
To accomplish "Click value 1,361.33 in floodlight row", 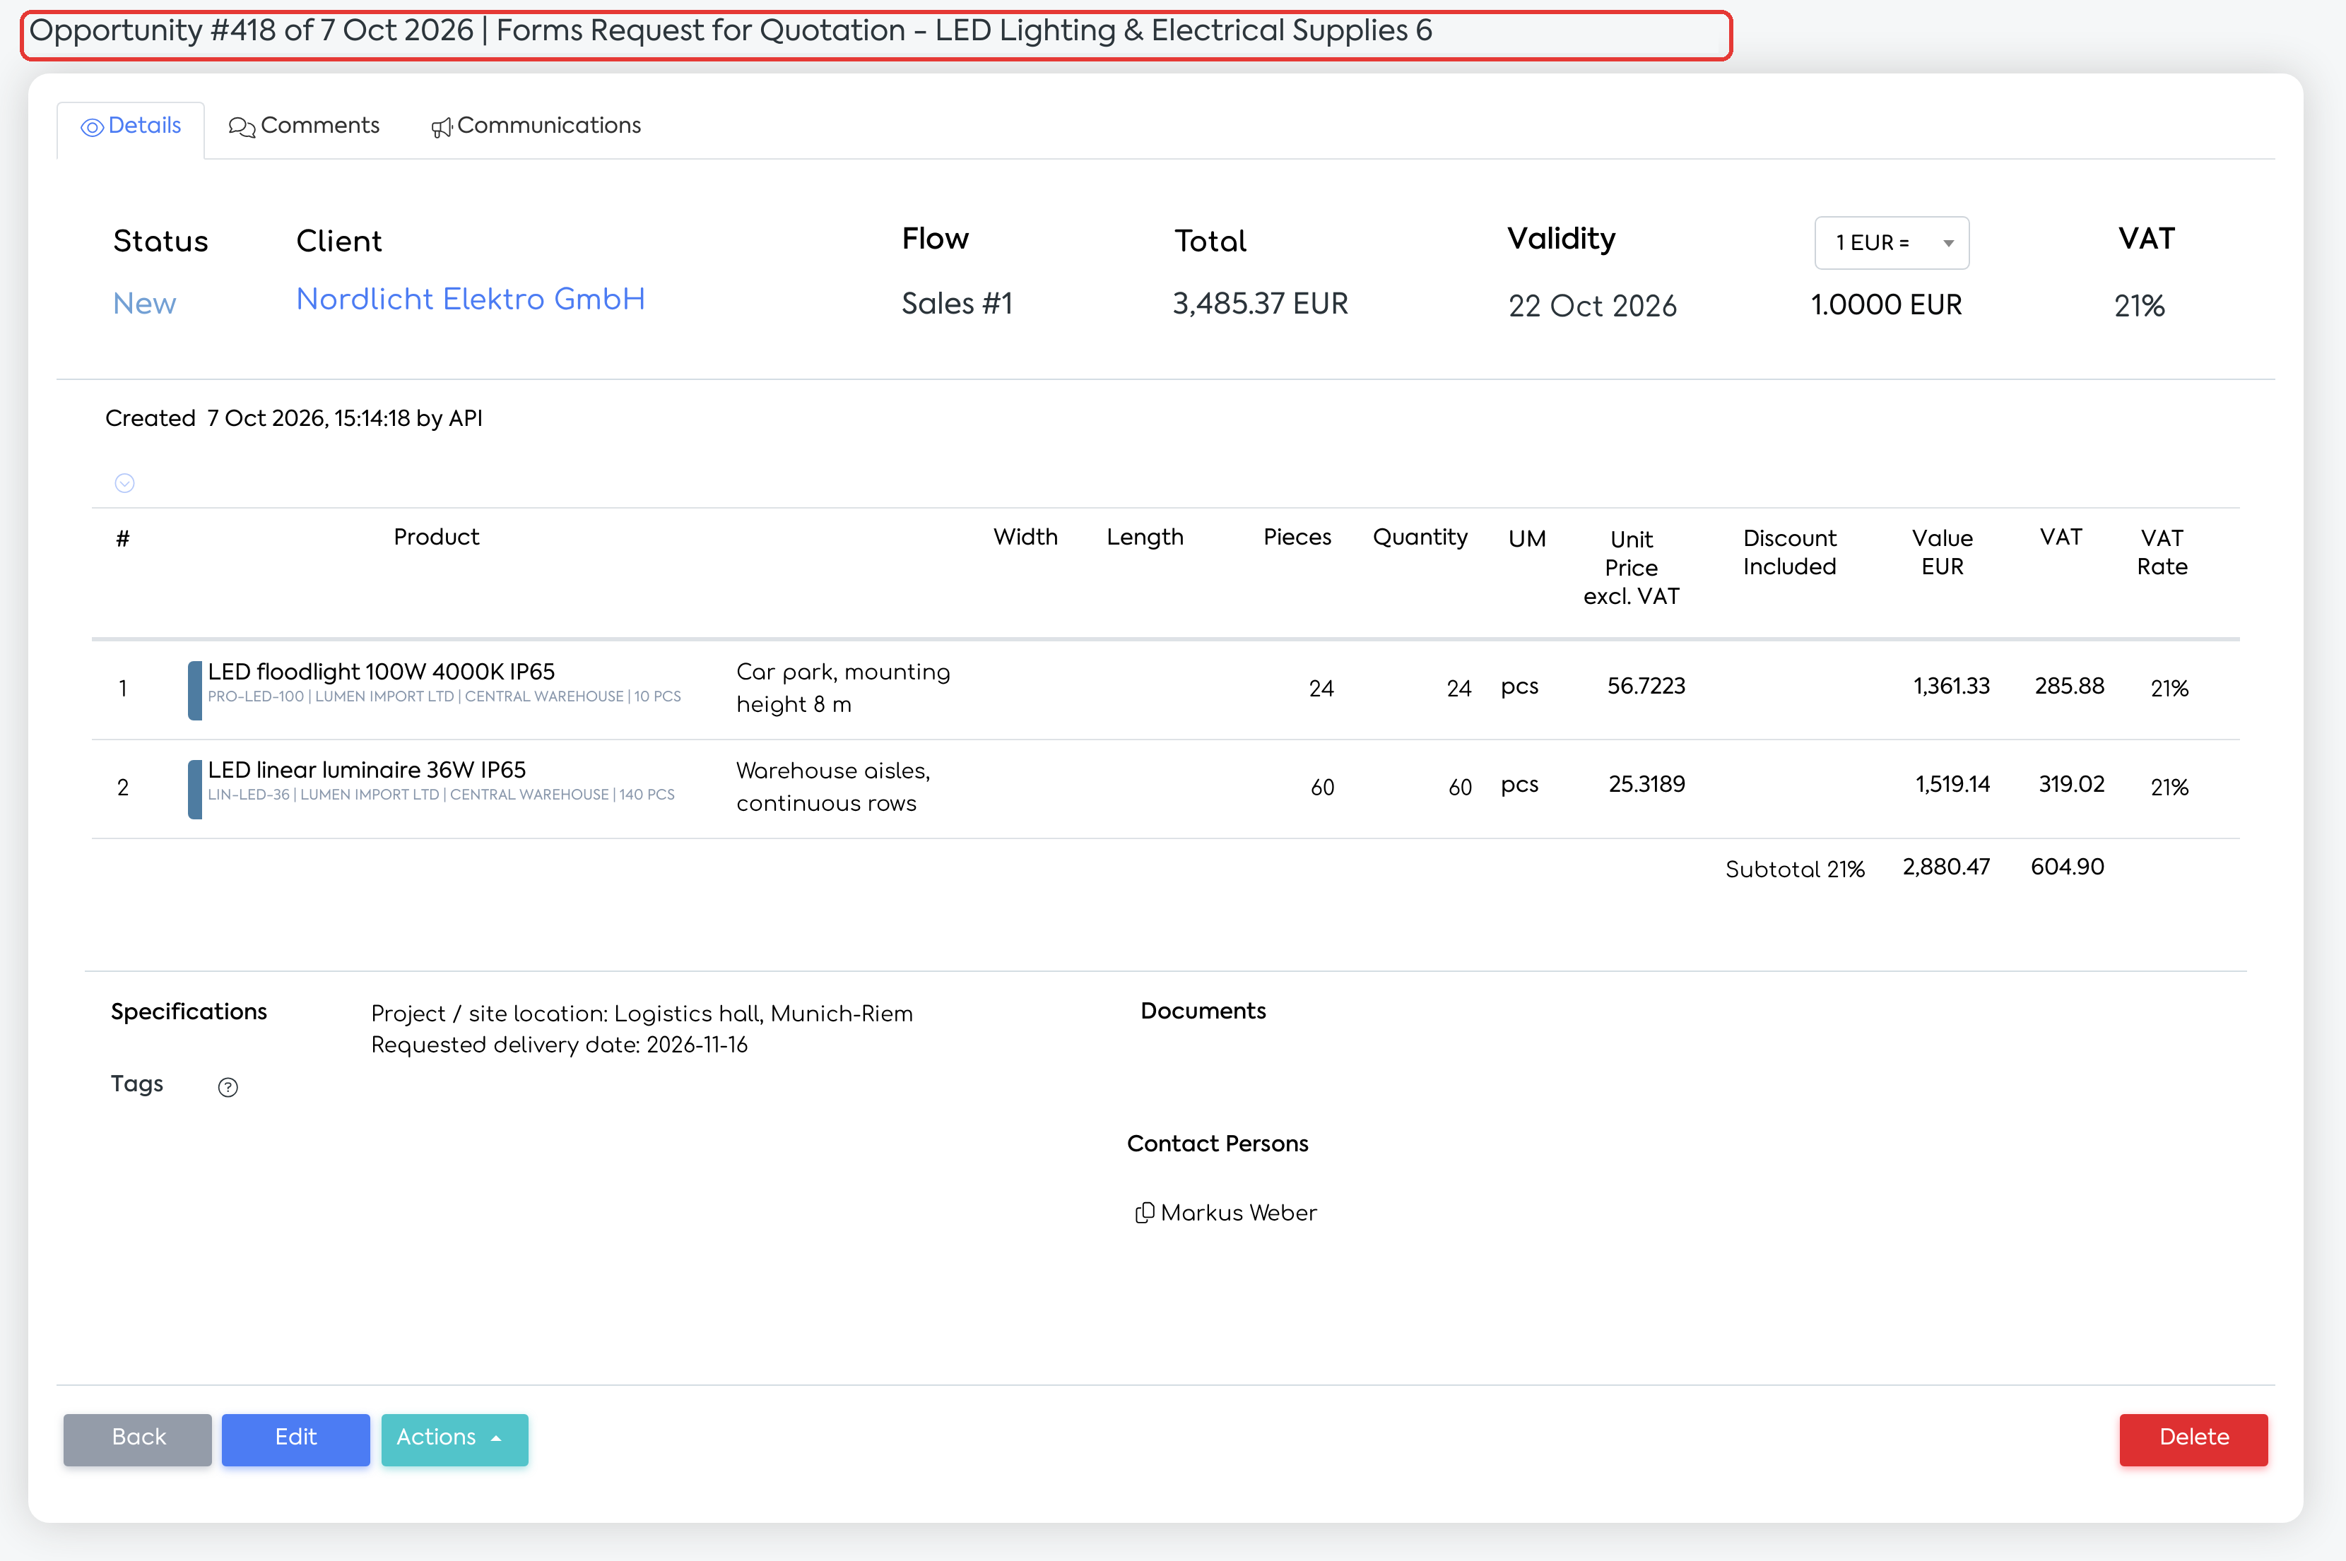I will click(x=1952, y=686).
